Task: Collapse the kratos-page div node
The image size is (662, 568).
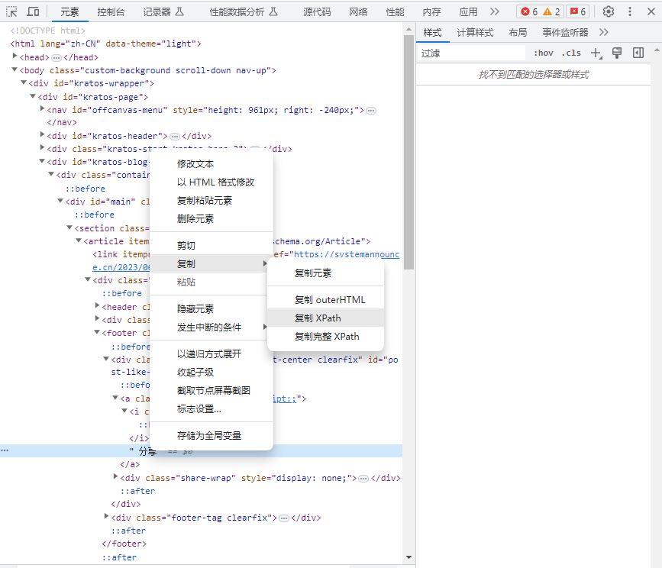Action: click(x=33, y=96)
